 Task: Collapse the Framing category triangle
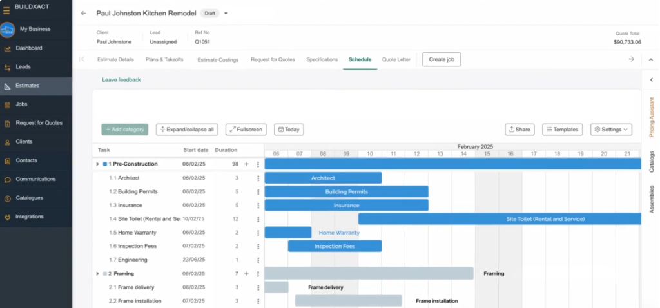tap(98, 274)
